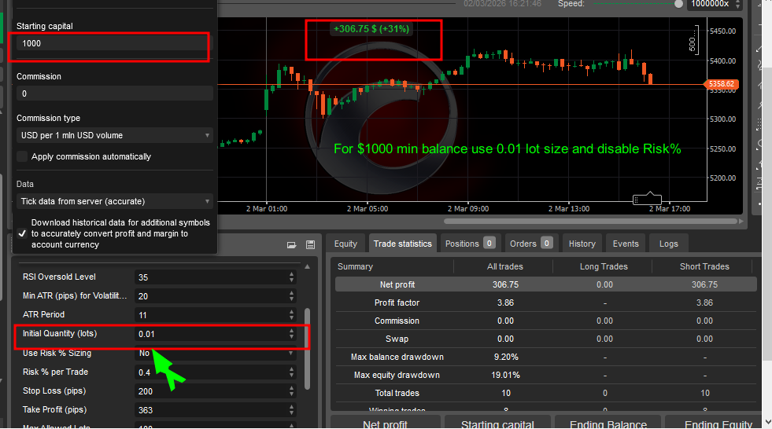772x429 pixels.
Task: Click the ATR Period value 11
Action: point(142,315)
